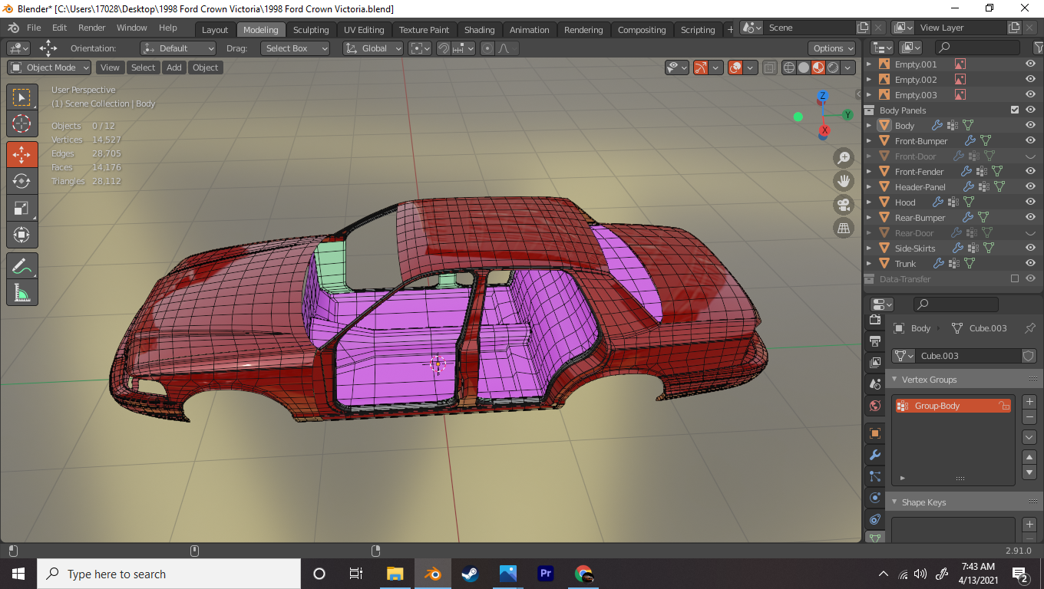This screenshot has height=589, width=1044.
Task: Expand the Body object in outliner
Action: click(869, 126)
